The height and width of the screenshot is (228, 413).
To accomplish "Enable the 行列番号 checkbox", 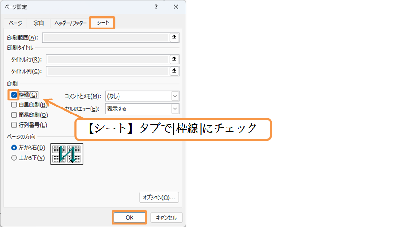I will pos(14,125).
